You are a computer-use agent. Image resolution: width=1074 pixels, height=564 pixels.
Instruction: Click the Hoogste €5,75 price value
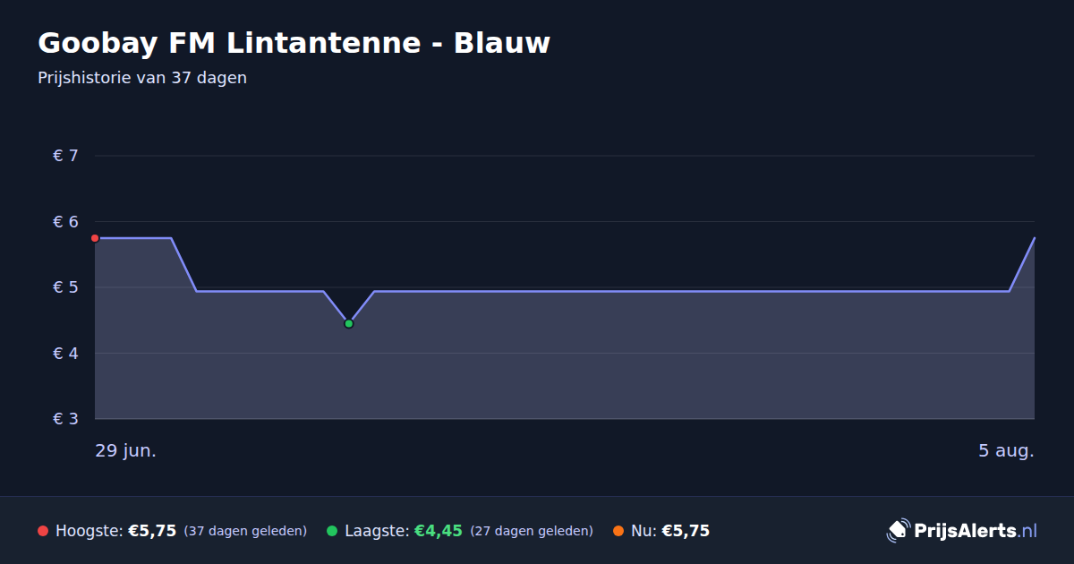[152, 531]
